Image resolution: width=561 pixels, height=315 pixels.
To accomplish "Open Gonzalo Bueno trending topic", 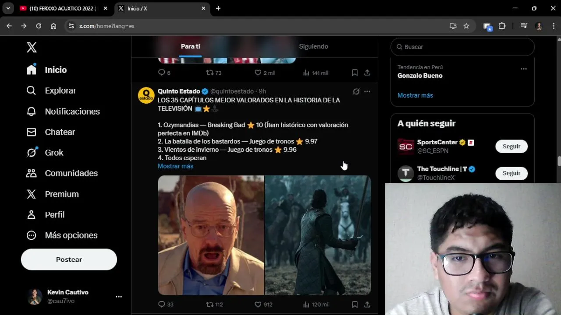I will (x=420, y=76).
